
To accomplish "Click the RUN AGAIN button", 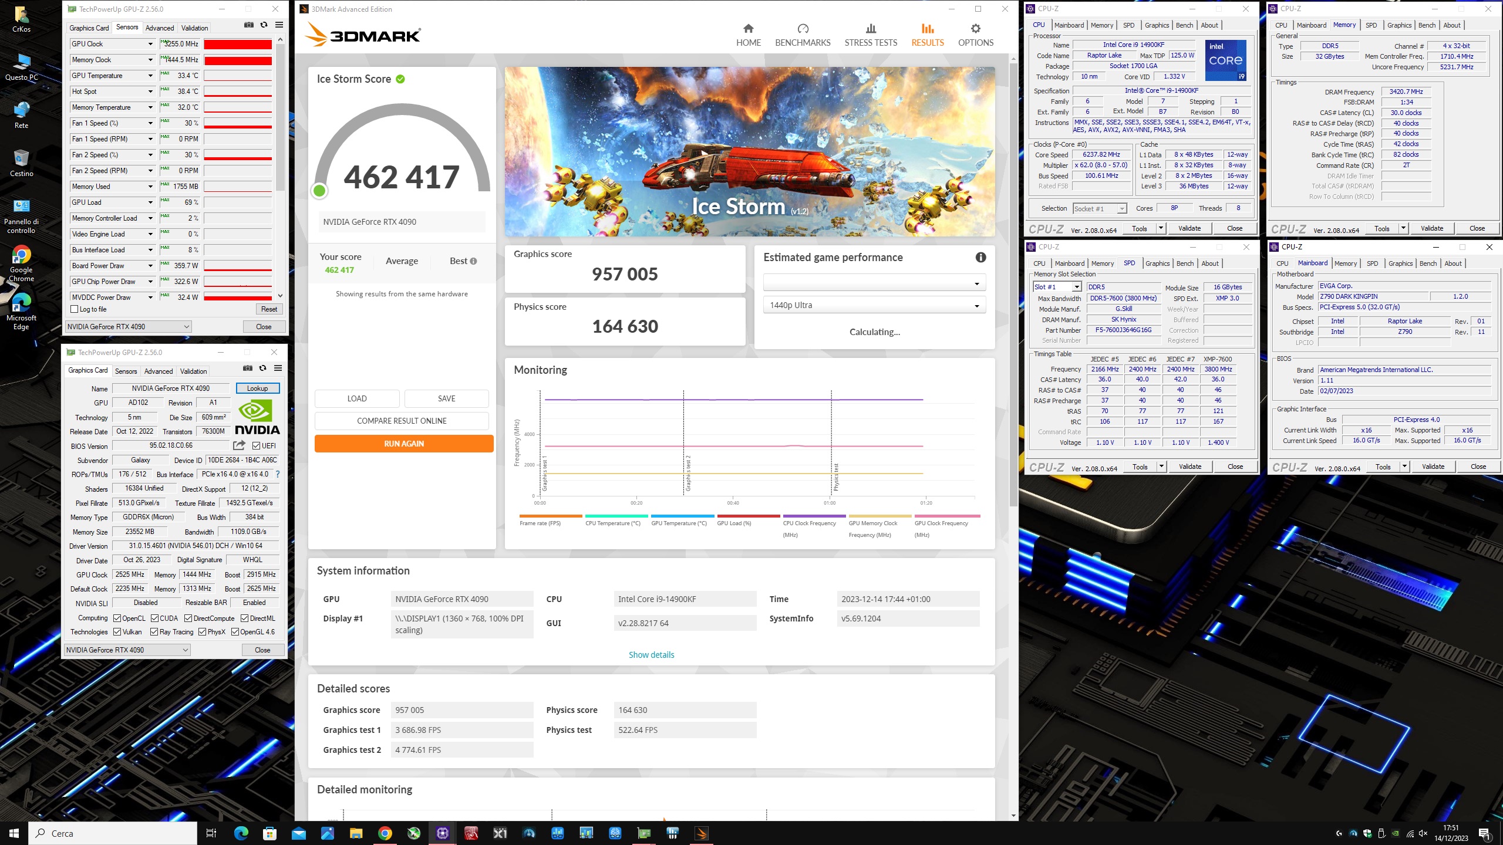I will [x=404, y=444].
